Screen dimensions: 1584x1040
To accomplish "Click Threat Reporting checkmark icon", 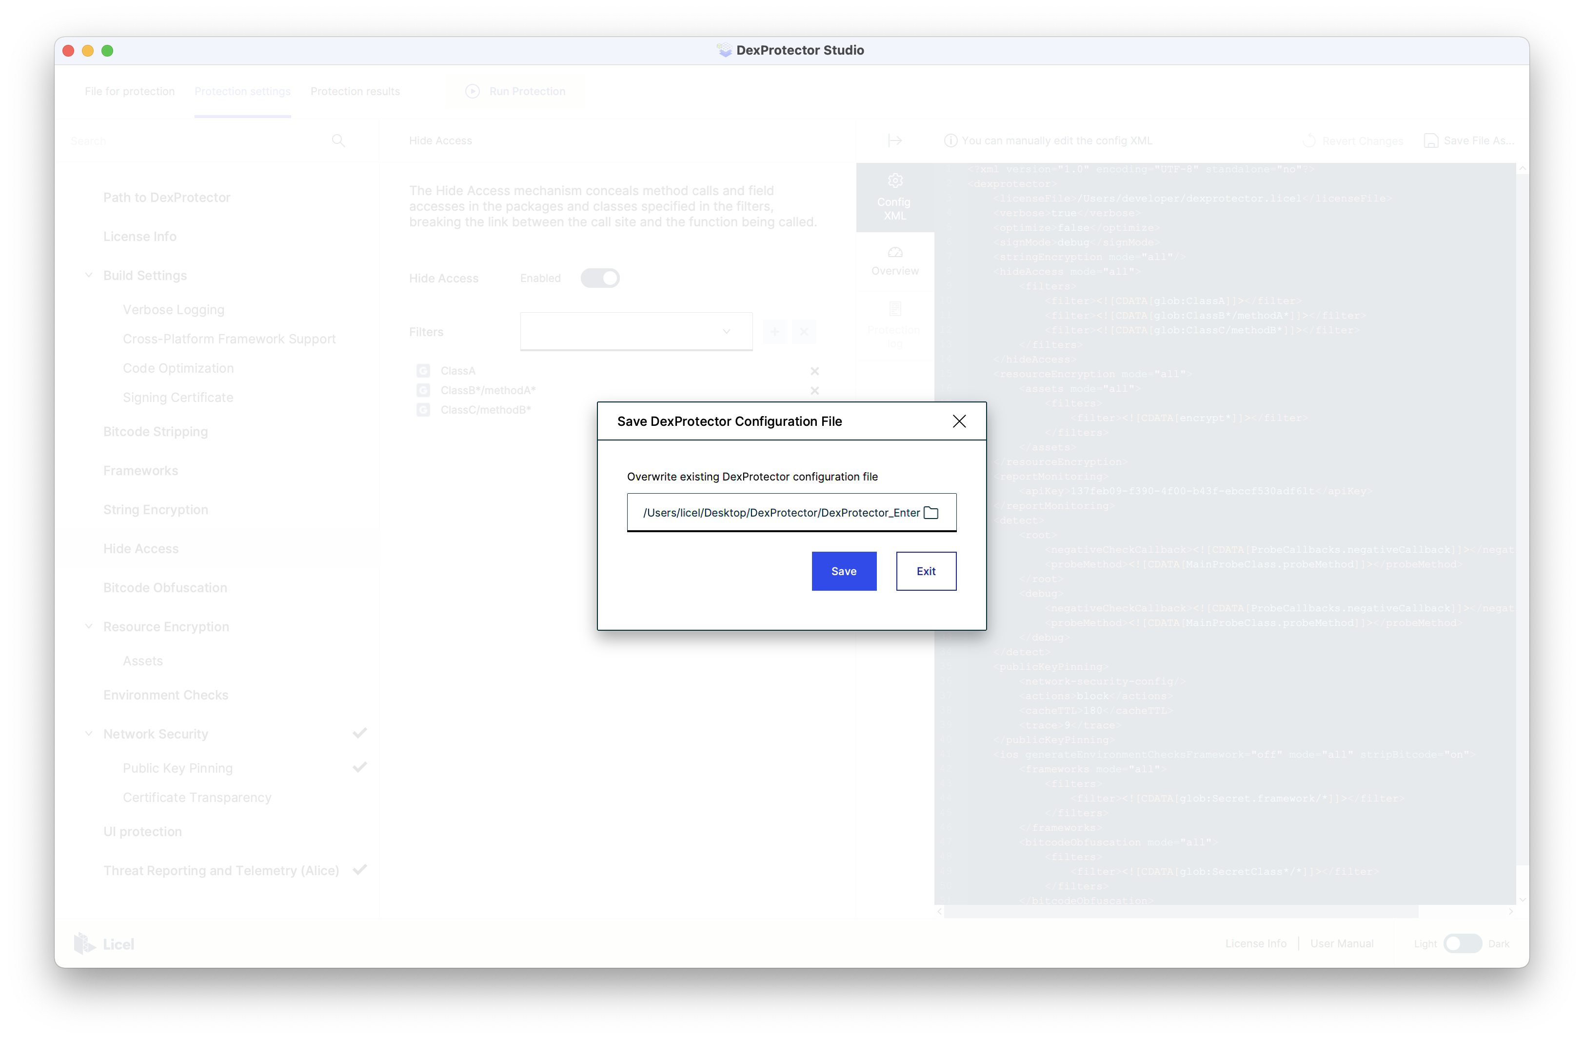I will (x=359, y=869).
